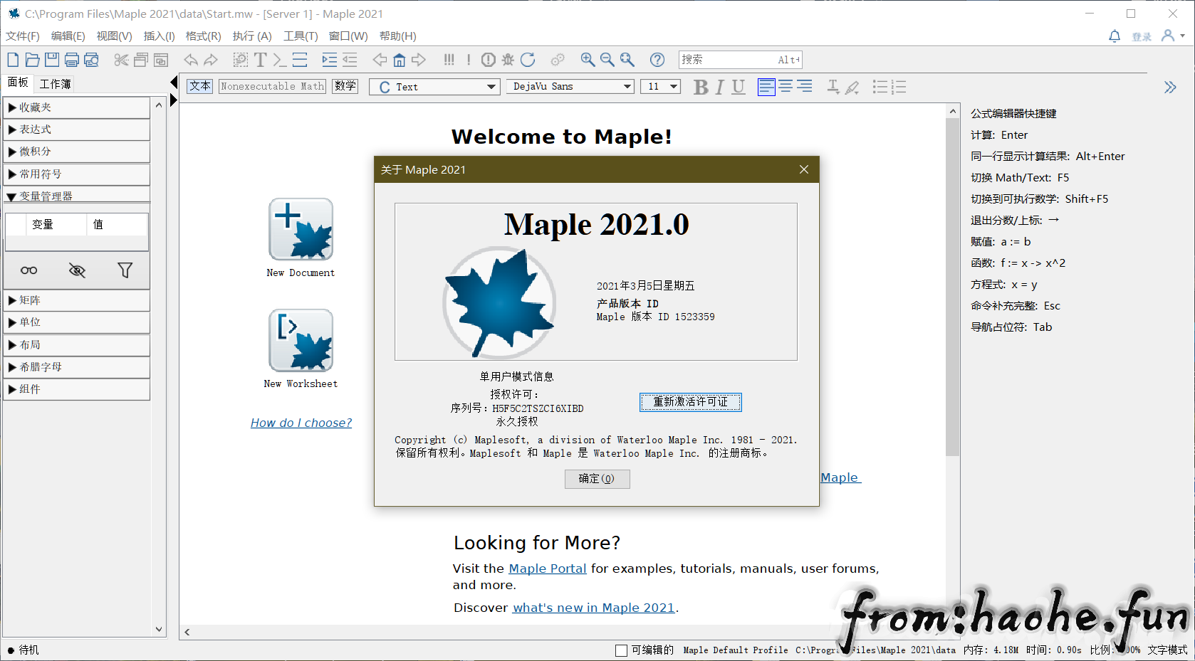
Task: Click the 搜索 search field
Action: 741,60
